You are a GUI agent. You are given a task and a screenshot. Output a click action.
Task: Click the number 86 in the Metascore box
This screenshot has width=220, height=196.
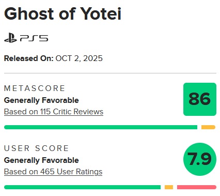click(x=200, y=99)
